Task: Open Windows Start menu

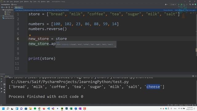Action: click(3, 109)
